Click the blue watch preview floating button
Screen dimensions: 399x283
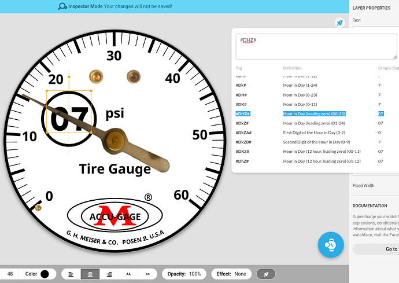[331, 245]
